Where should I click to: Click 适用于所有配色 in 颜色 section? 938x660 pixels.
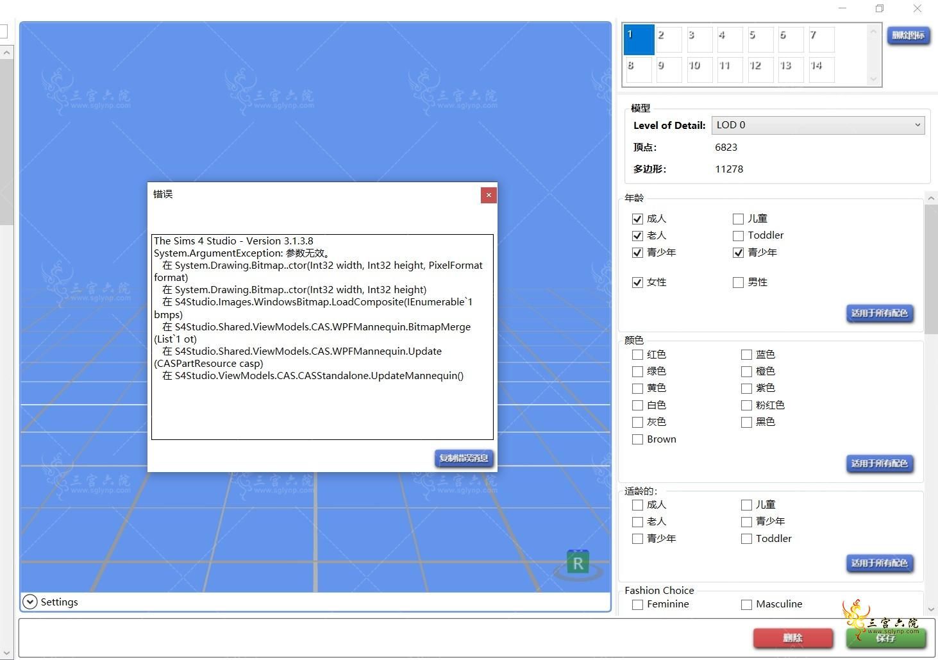coord(880,463)
